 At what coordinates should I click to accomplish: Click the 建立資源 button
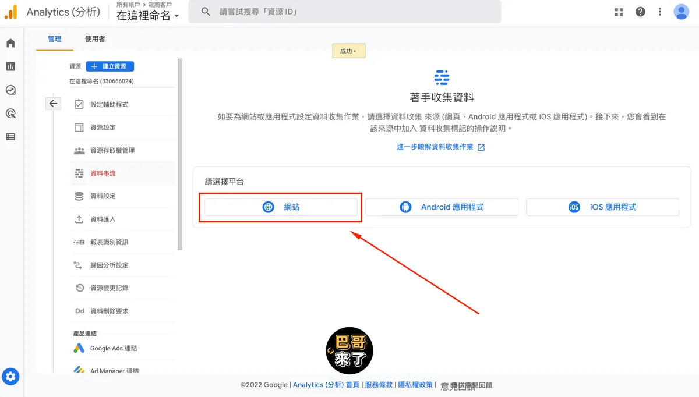pyautogui.click(x=110, y=66)
